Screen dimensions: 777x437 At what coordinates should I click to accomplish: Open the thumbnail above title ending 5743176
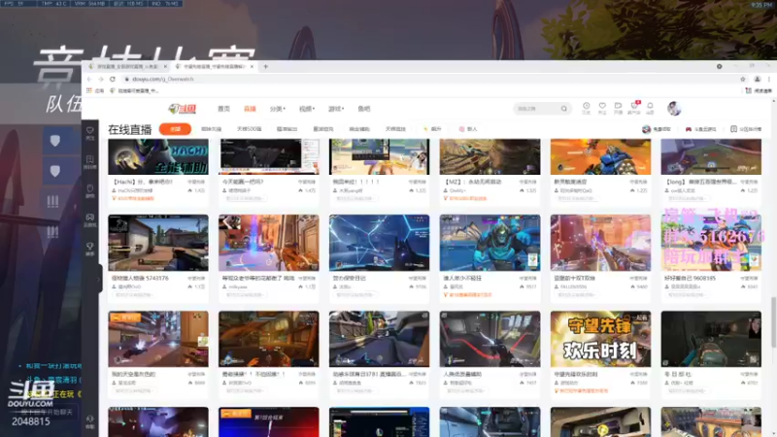[x=158, y=243]
